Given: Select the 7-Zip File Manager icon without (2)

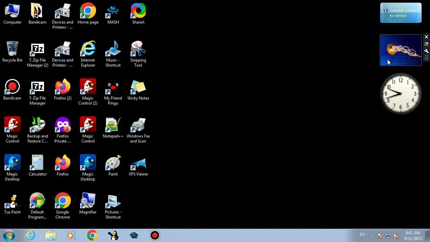Looking at the screenshot, I should (37, 92).
